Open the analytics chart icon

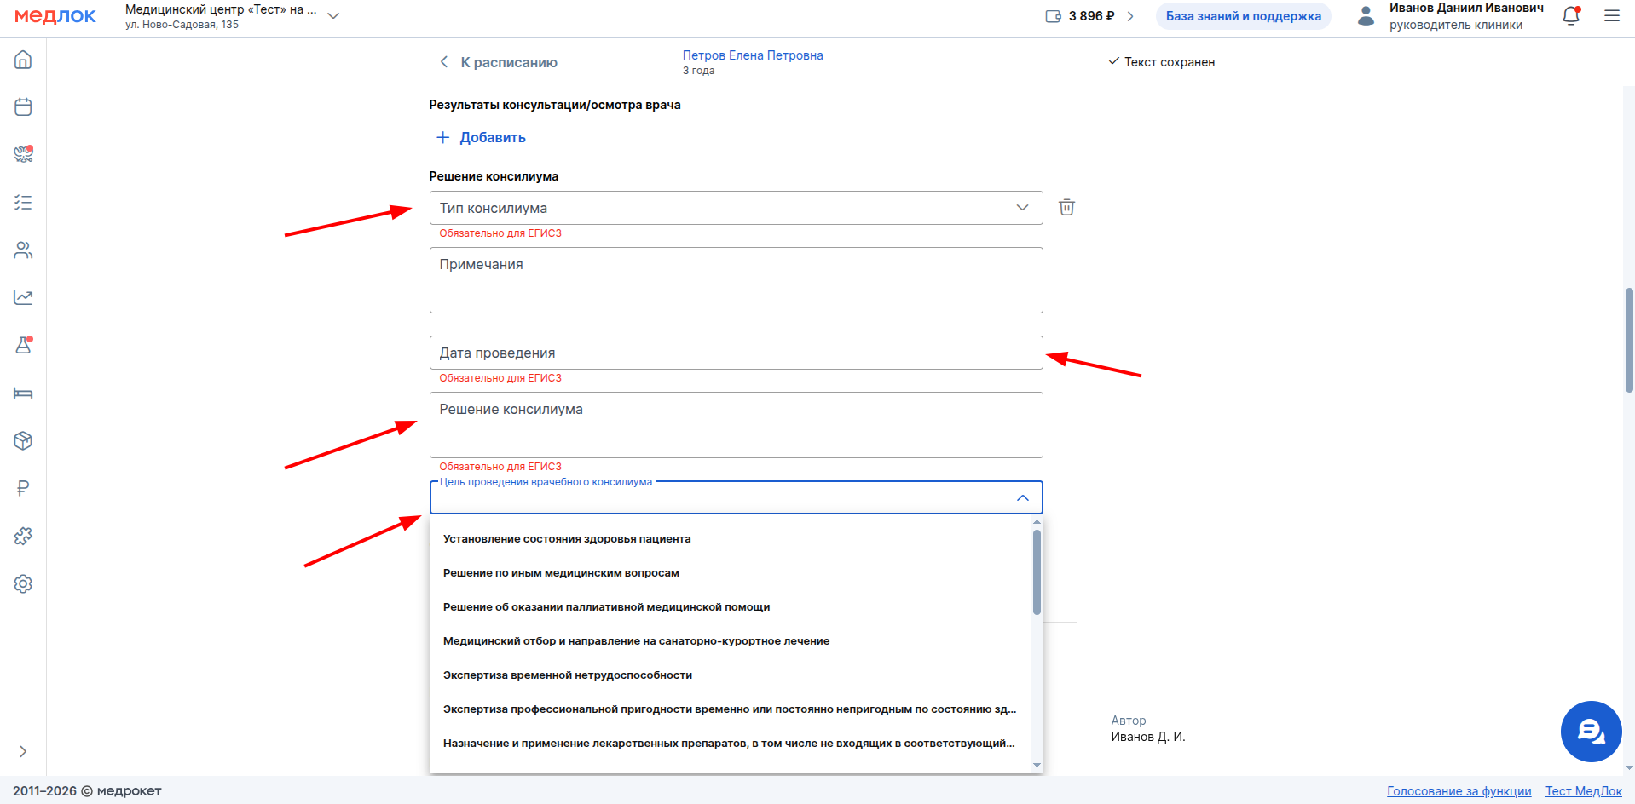pos(23,298)
